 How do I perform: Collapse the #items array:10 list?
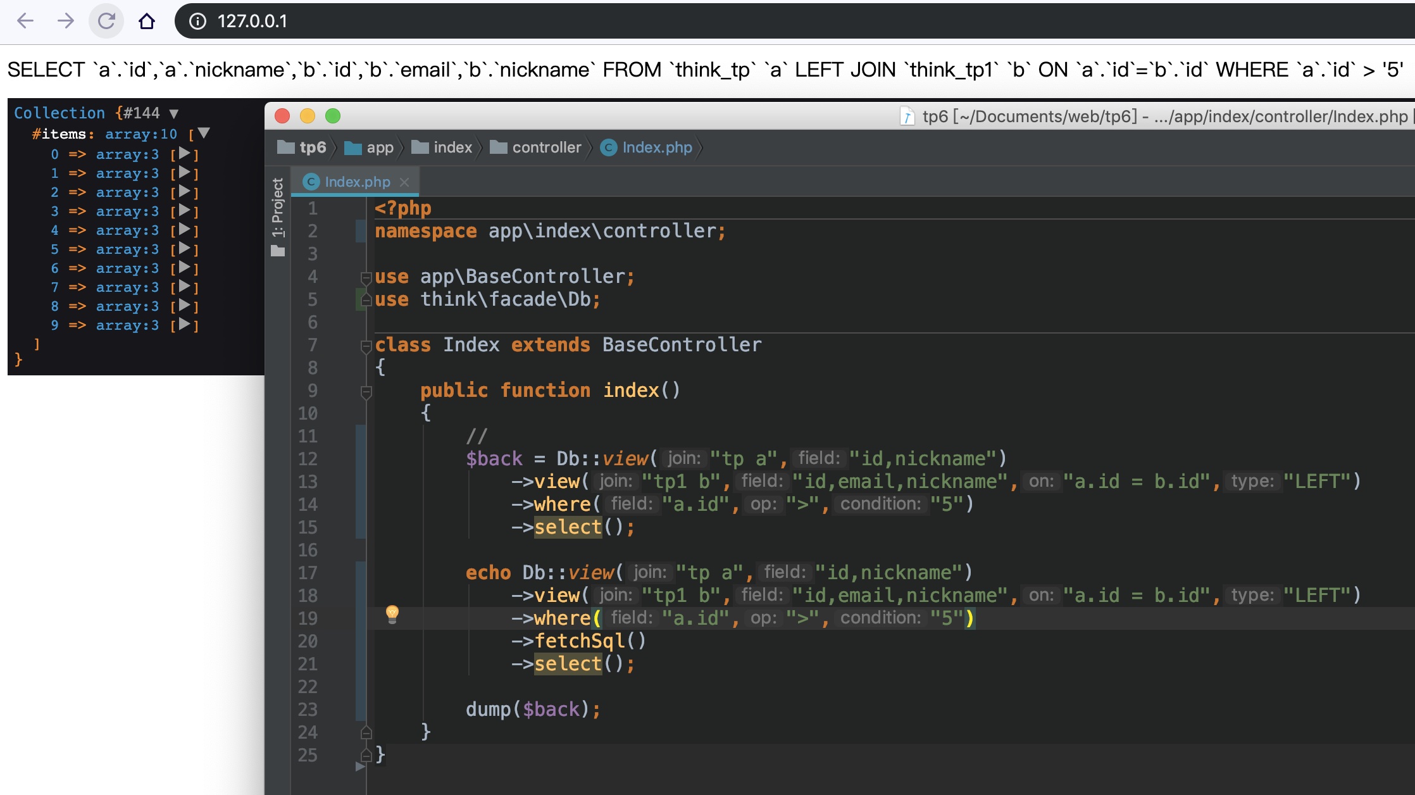pyautogui.click(x=203, y=133)
